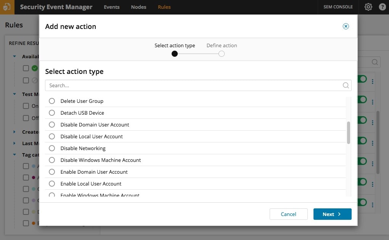Viewport: 389px width, 240px height.
Task: Select Detach USB Device radio button
Action: pos(52,113)
